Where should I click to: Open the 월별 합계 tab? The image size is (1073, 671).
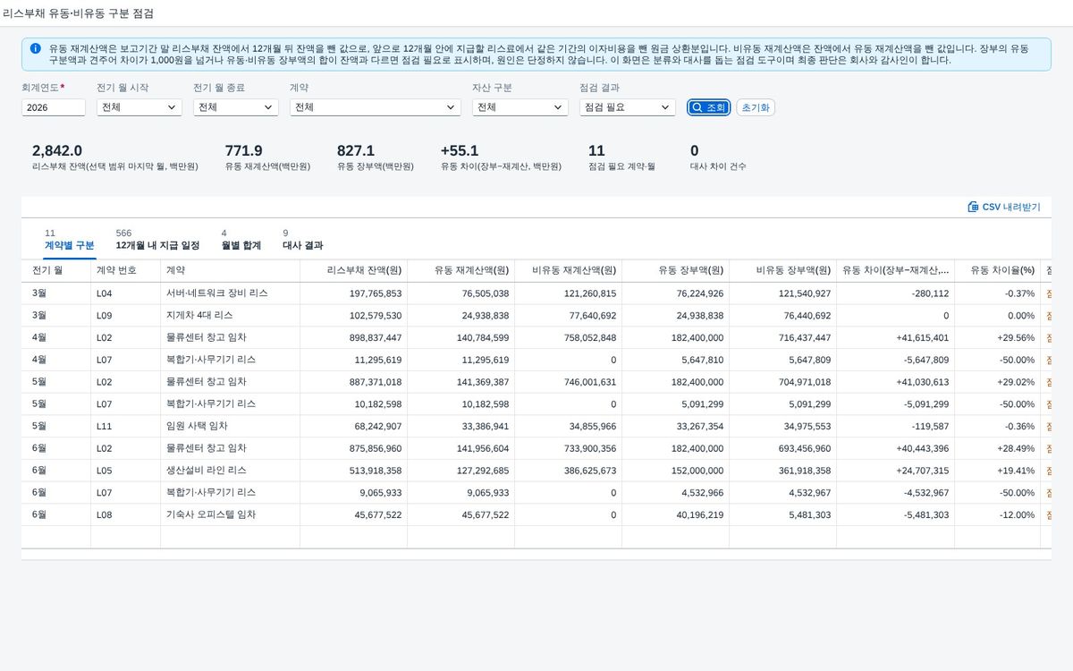241,240
